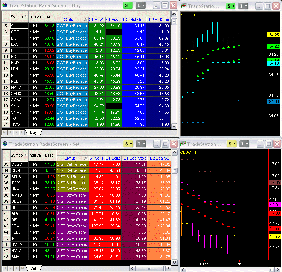
Task: Click the Last column header in the Sell grid
Action: pyautogui.click(x=49, y=155)
